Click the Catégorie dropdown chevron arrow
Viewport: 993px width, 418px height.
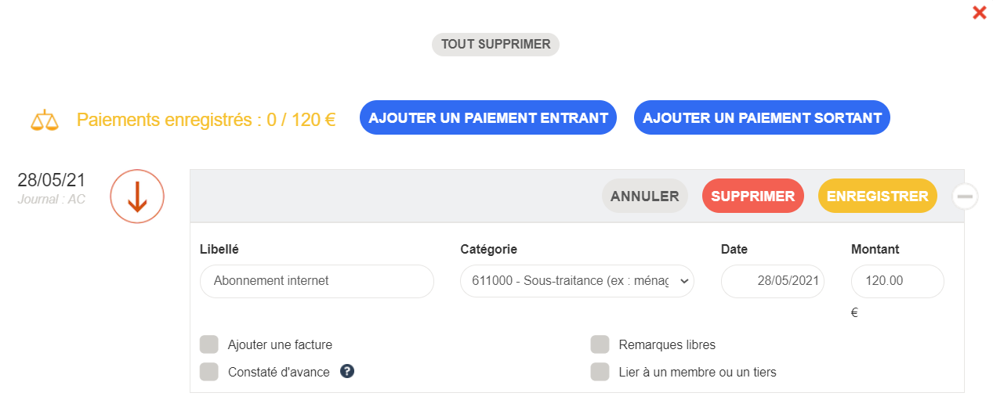(x=683, y=281)
